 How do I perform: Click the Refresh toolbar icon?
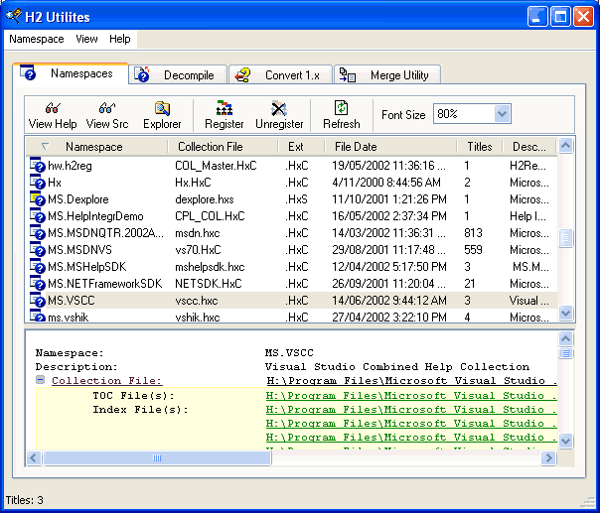point(341,108)
